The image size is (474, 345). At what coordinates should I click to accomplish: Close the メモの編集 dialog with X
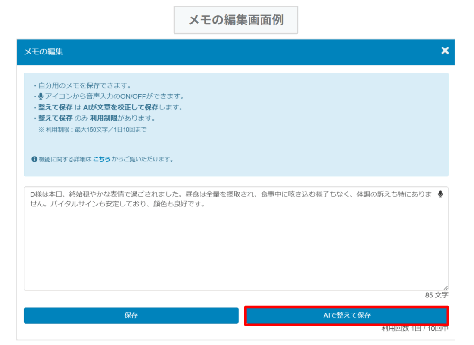(445, 51)
